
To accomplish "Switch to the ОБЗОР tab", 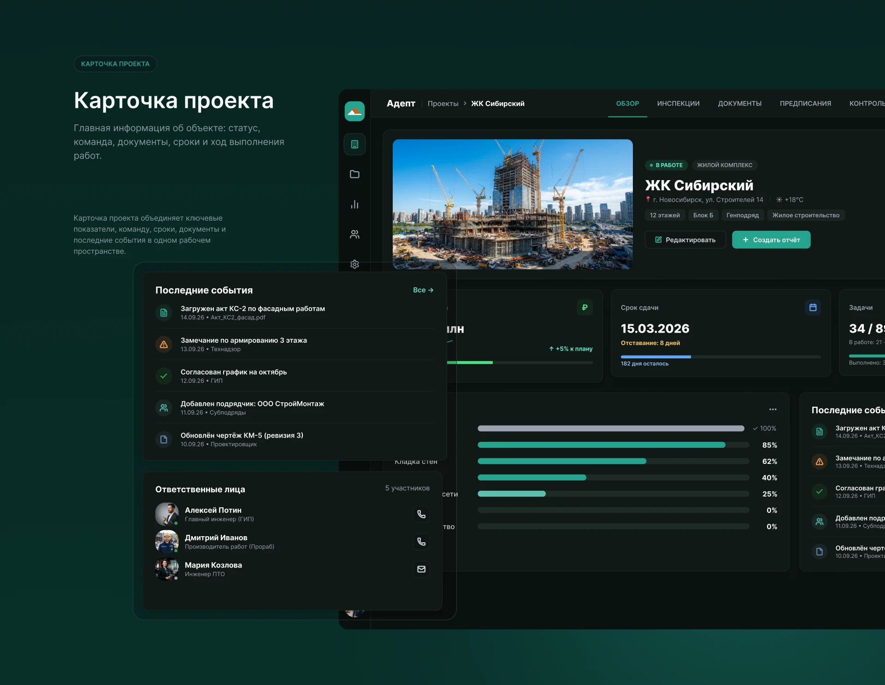I will coord(627,104).
